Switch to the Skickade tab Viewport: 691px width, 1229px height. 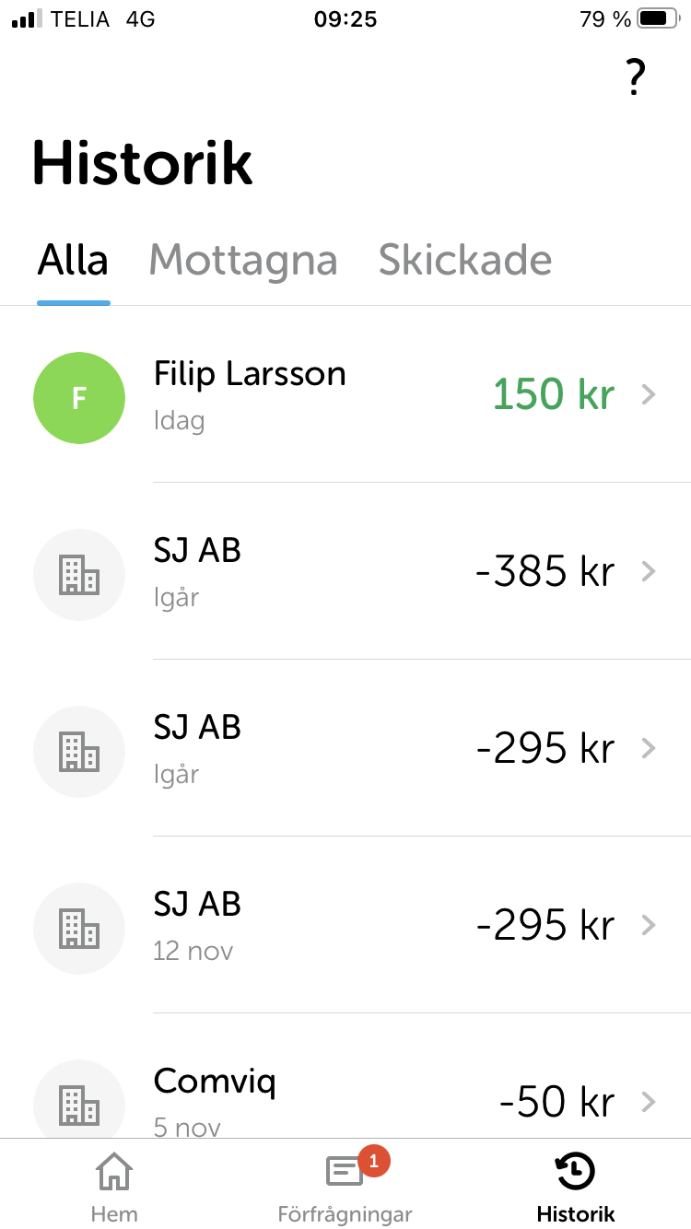[x=465, y=261]
